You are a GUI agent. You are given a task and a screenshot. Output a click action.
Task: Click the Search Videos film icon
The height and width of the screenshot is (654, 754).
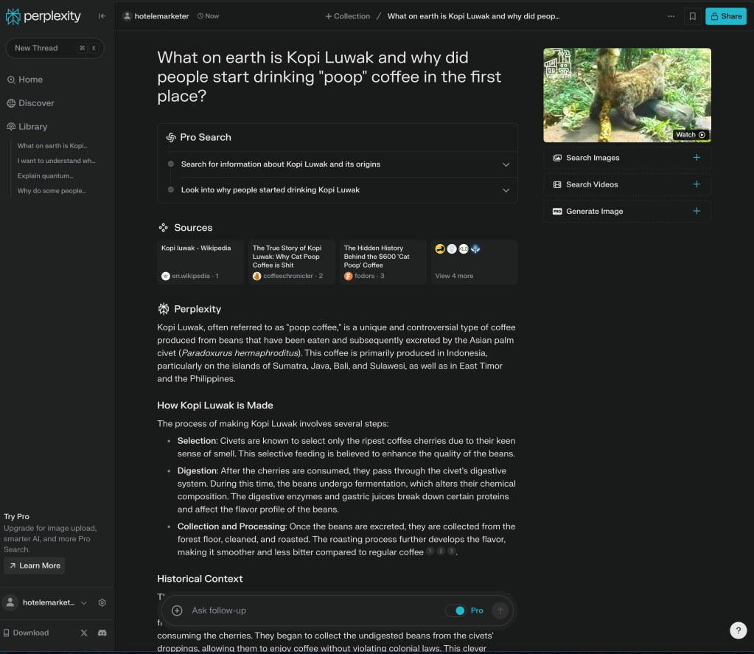click(557, 184)
